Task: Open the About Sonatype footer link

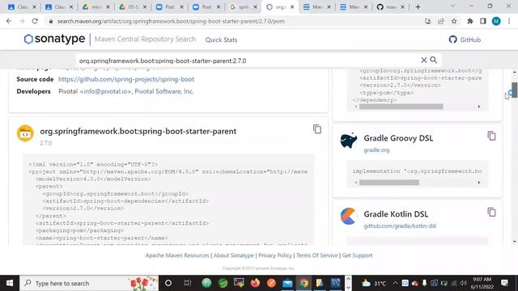Action: (234, 255)
